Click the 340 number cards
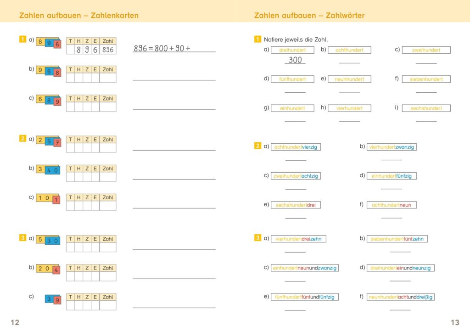The width and height of the screenshot is (470, 332). click(x=48, y=170)
